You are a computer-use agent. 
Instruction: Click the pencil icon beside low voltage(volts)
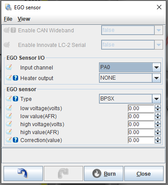coord(9,108)
